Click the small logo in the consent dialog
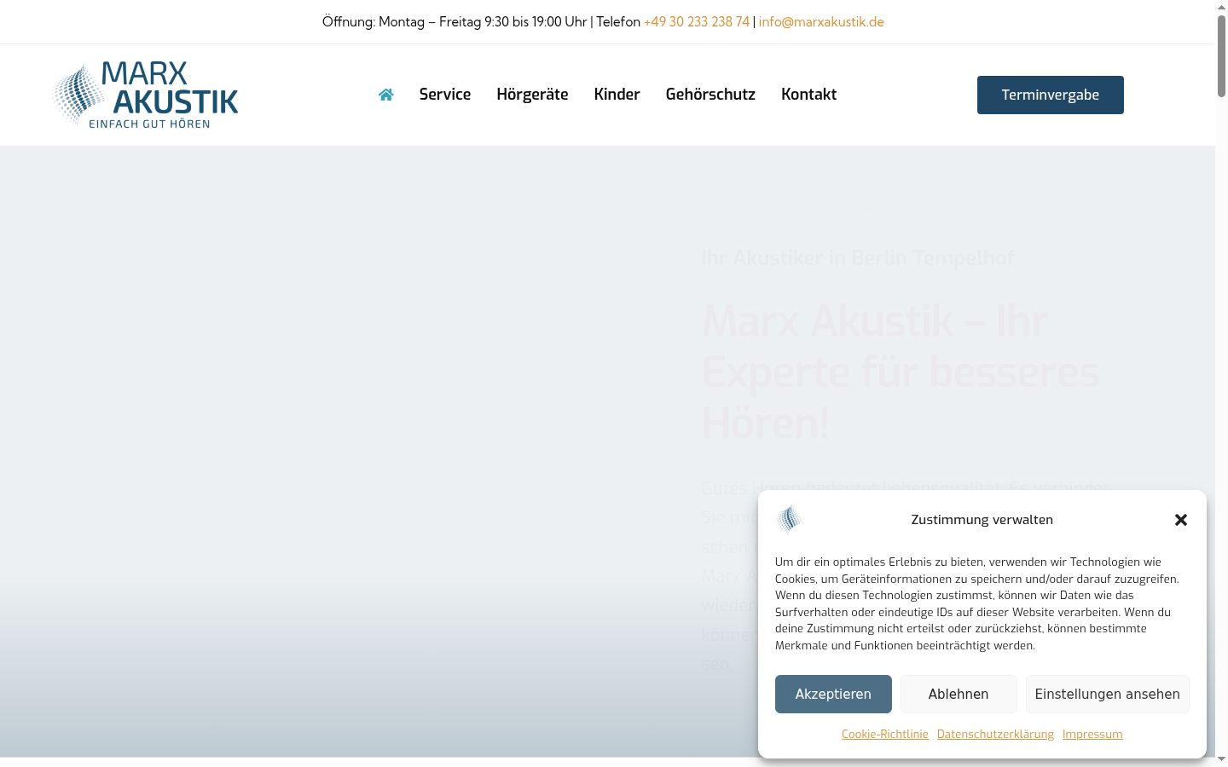 (x=789, y=519)
